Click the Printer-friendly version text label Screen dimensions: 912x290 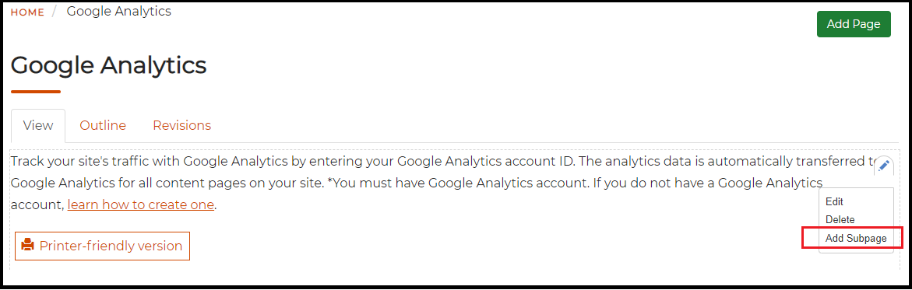[111, 246]
